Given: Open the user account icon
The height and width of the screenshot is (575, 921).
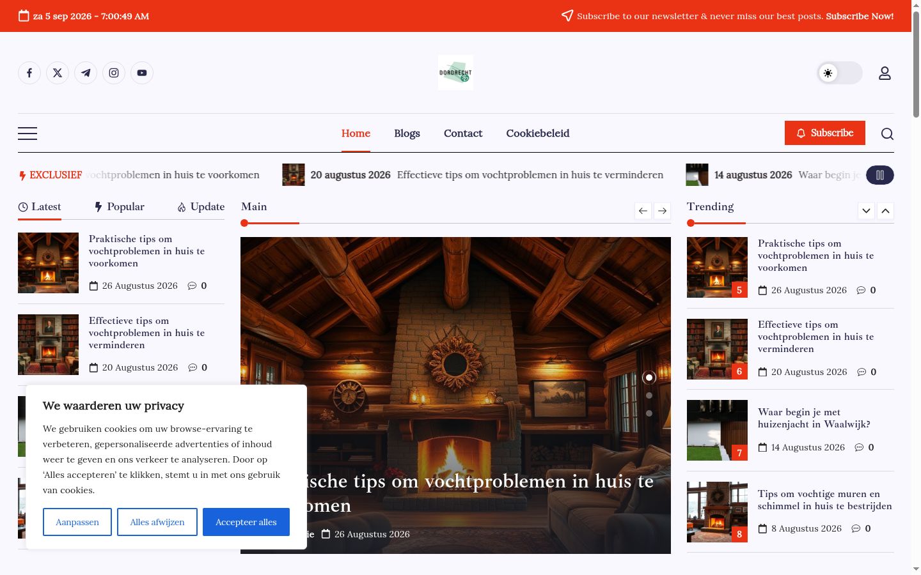Looking at the screenshot, I should click(885, 73).
